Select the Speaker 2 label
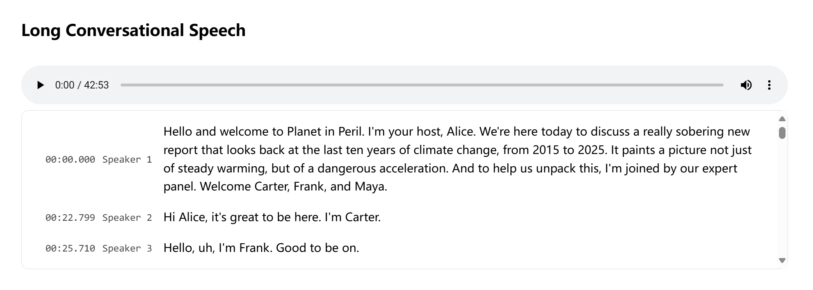This screenshot has width=813, height=290. [x=127, y=217]
